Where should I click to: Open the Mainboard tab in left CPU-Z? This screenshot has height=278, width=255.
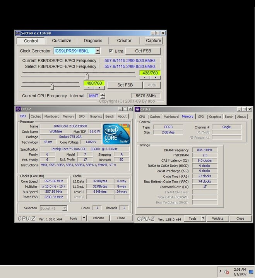pos(52,116)
